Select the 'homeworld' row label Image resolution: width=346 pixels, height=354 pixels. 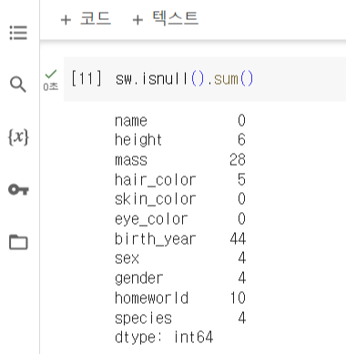click(x=151, y=298)
